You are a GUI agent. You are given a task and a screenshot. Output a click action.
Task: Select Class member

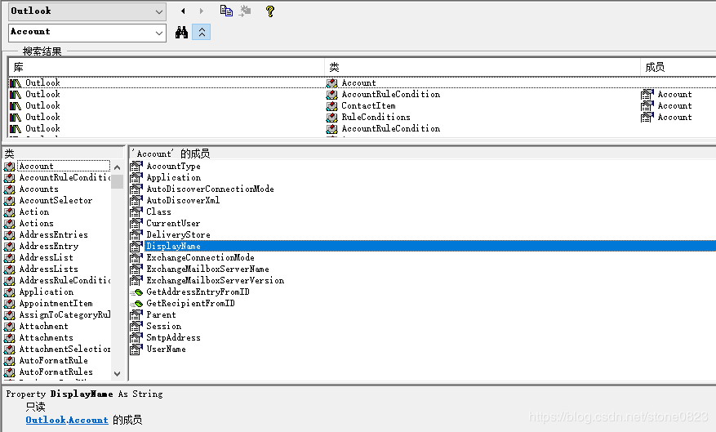click(158, 212)
